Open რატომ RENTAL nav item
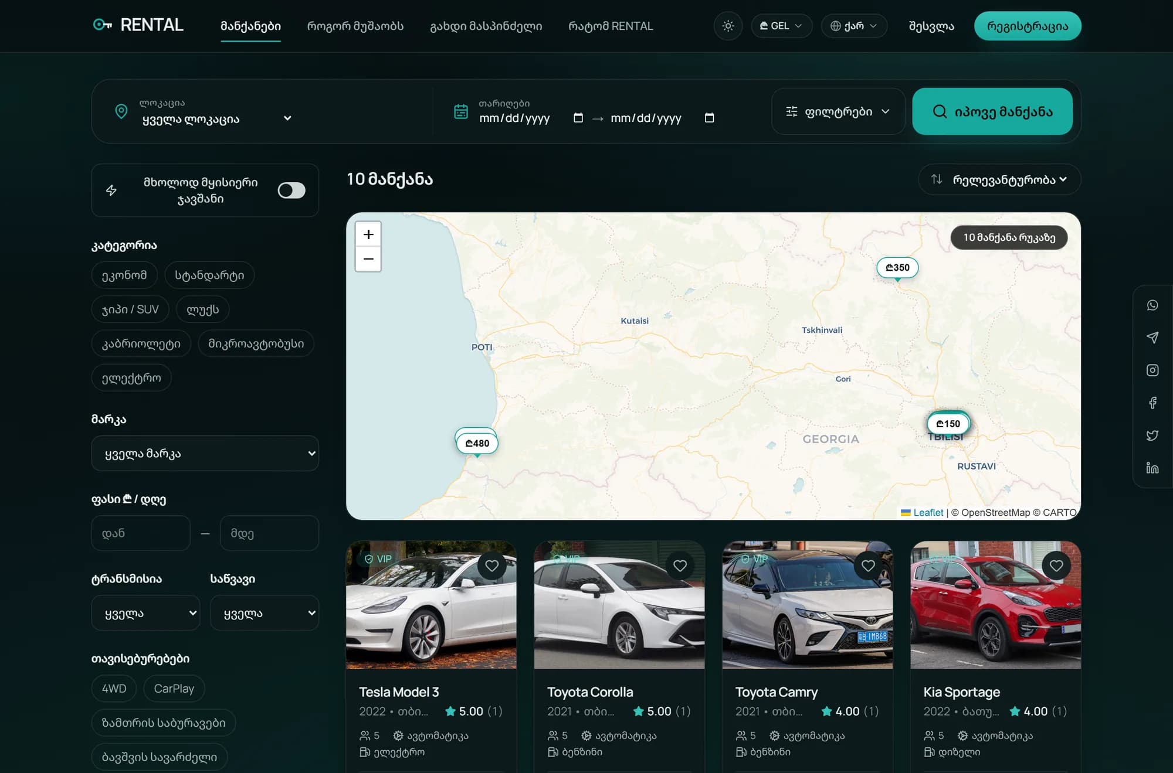 [611, 26]
